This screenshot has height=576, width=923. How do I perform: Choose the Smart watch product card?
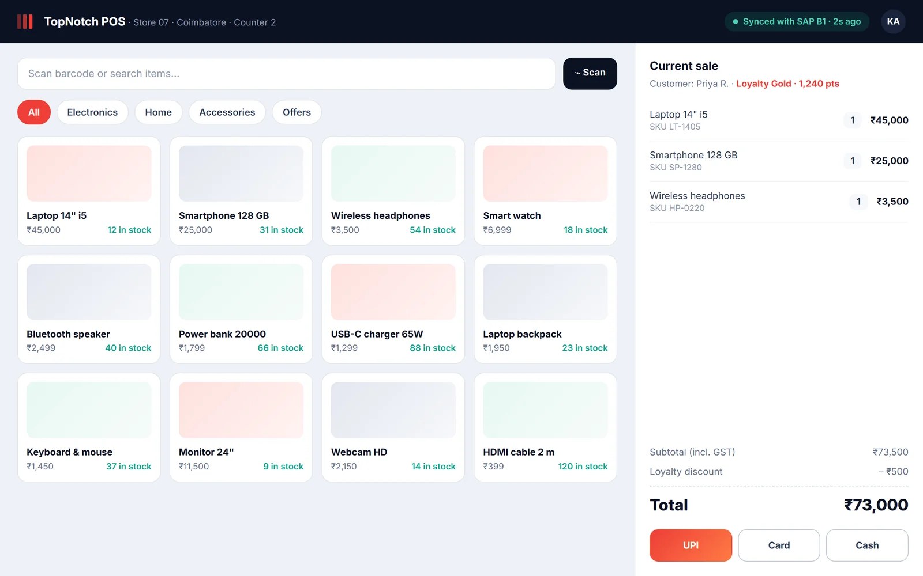(545, 191)
